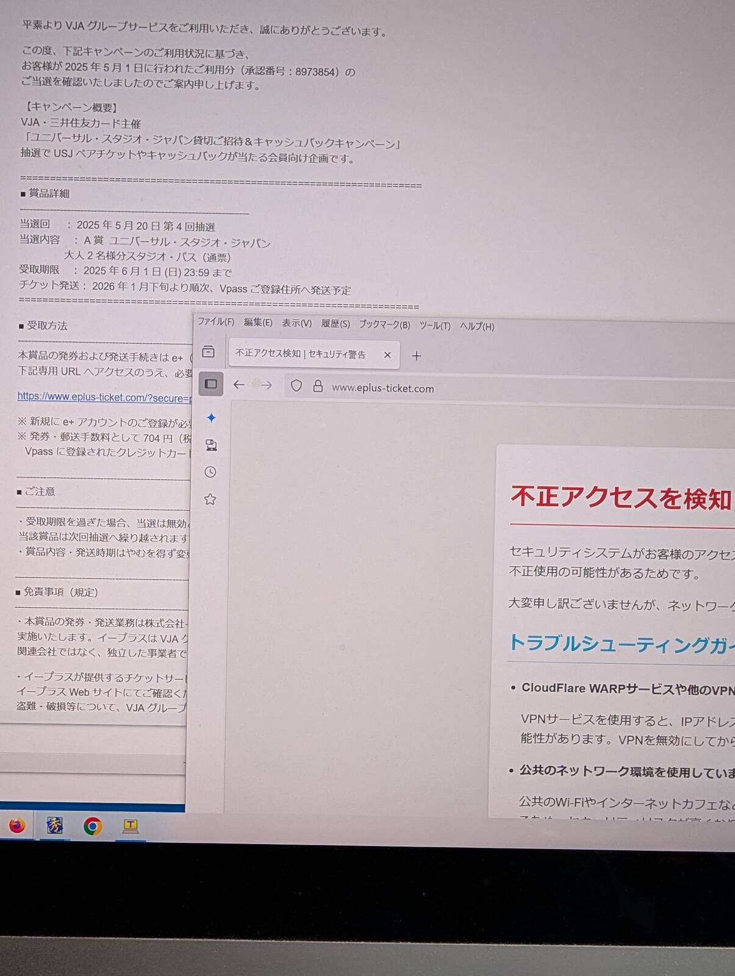Click the CloudFlare WARPサービス bullet text
Image resolution: width=735 pixels, height=976 pixels.
[628, 689]
